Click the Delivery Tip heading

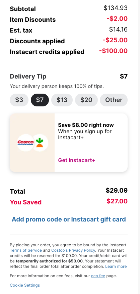click(28, 77)
